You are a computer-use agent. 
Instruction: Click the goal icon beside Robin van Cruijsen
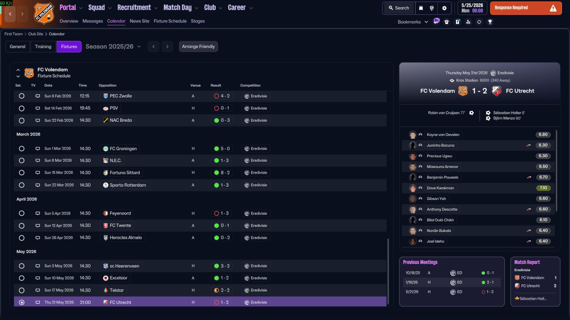pyautogui.click(x=471, y=113)
